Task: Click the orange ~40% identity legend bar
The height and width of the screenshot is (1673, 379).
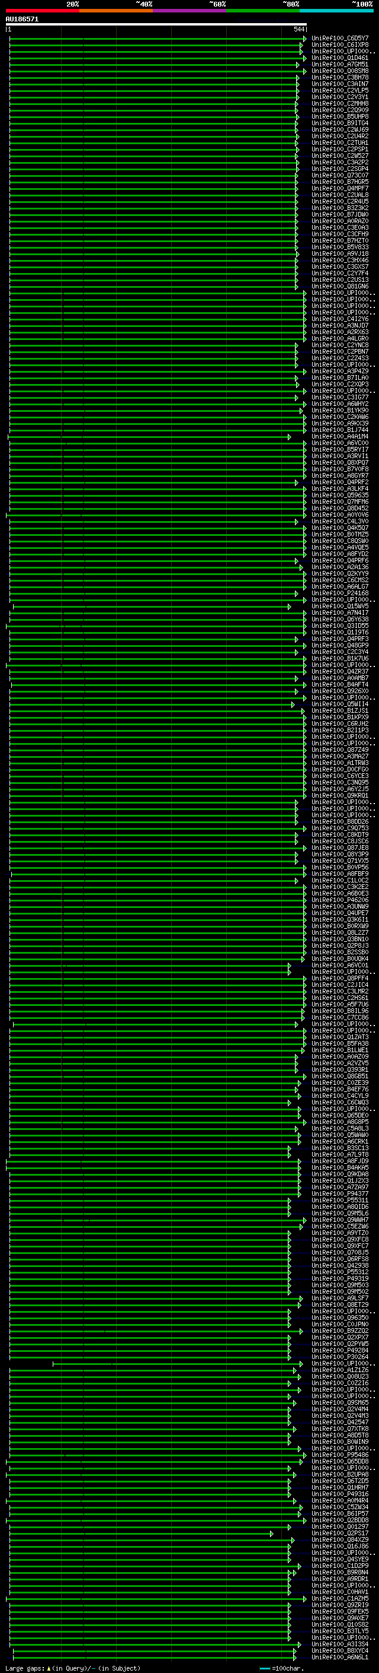Action: pyautogui.click(x=116, y=11)
